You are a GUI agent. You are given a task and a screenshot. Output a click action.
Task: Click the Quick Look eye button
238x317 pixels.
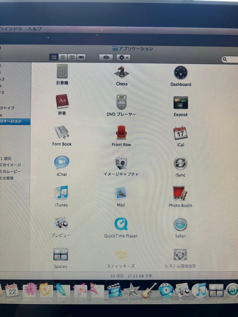tap(106, 58)
